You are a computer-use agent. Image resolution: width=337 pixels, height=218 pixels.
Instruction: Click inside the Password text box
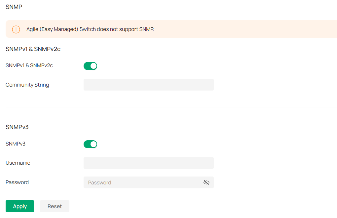tap(142, 182)
